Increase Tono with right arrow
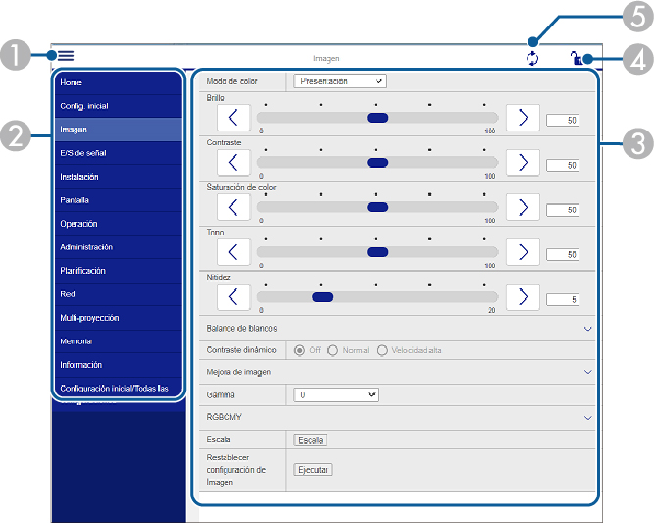 (523, 252)
